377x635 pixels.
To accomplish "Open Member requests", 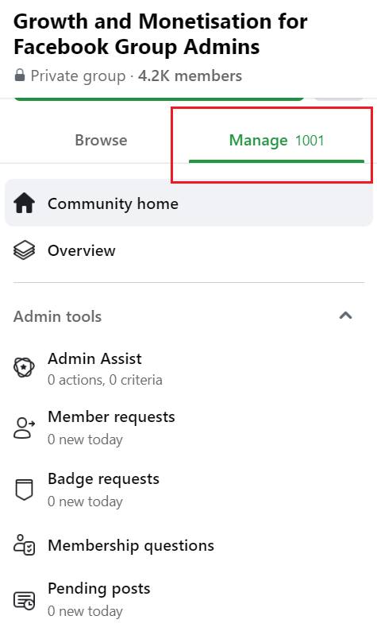I will pos(189,428).
